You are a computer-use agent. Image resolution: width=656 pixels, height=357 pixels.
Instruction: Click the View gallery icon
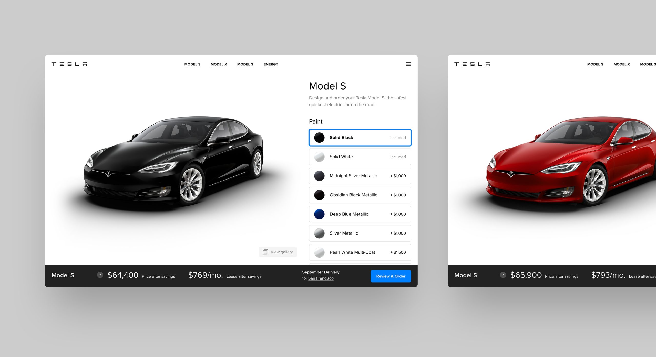(x=264, y=252)
